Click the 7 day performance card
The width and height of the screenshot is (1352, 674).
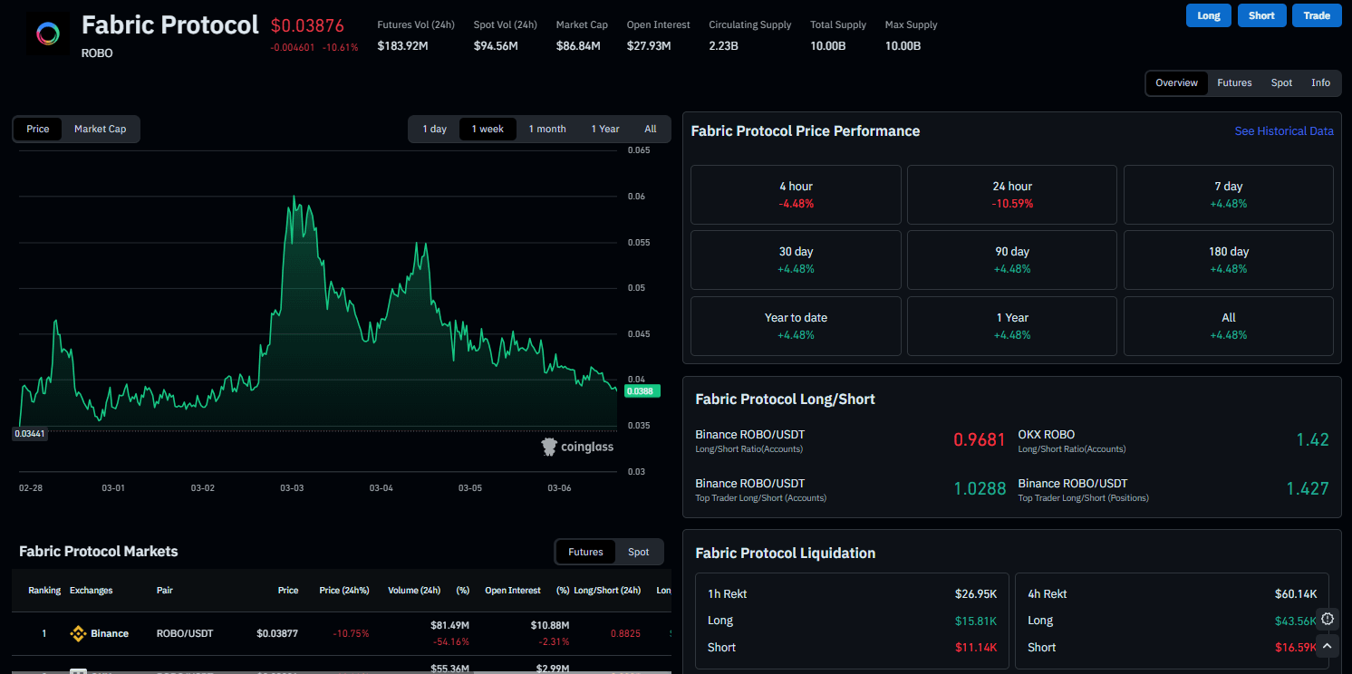pyautogui.click(x=1229, y=195)
